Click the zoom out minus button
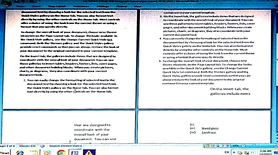This screenshot has width=278, height=155. 243,146
